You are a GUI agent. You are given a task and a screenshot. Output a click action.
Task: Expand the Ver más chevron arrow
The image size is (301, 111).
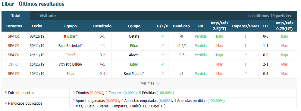tap(158, 83)
